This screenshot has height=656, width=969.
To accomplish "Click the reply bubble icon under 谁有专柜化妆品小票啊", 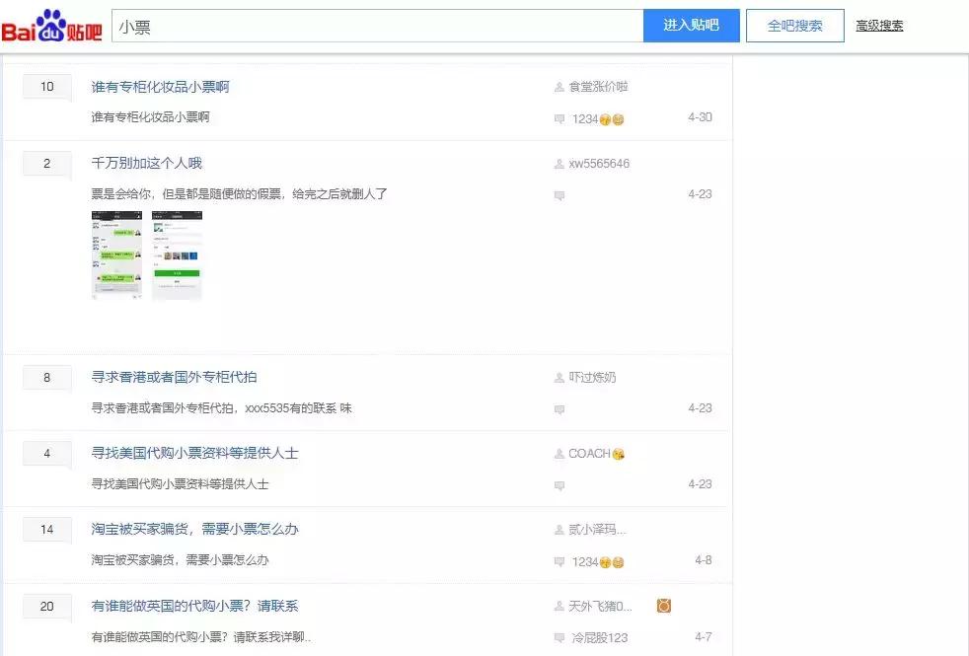I will [559, 117].
